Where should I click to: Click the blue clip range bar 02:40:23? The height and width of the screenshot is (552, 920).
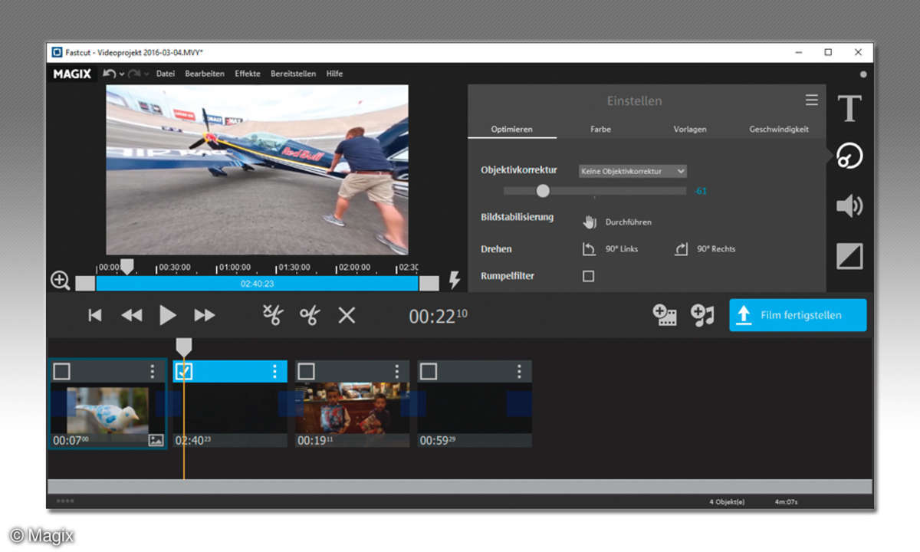pos(257,283)
